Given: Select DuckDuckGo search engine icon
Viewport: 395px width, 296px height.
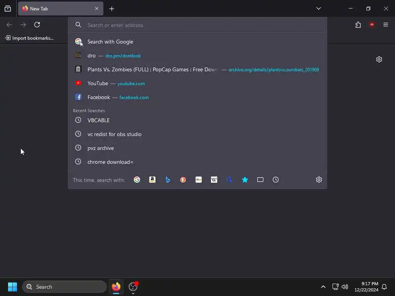Looking at the screenshot, I should (183, 180).
